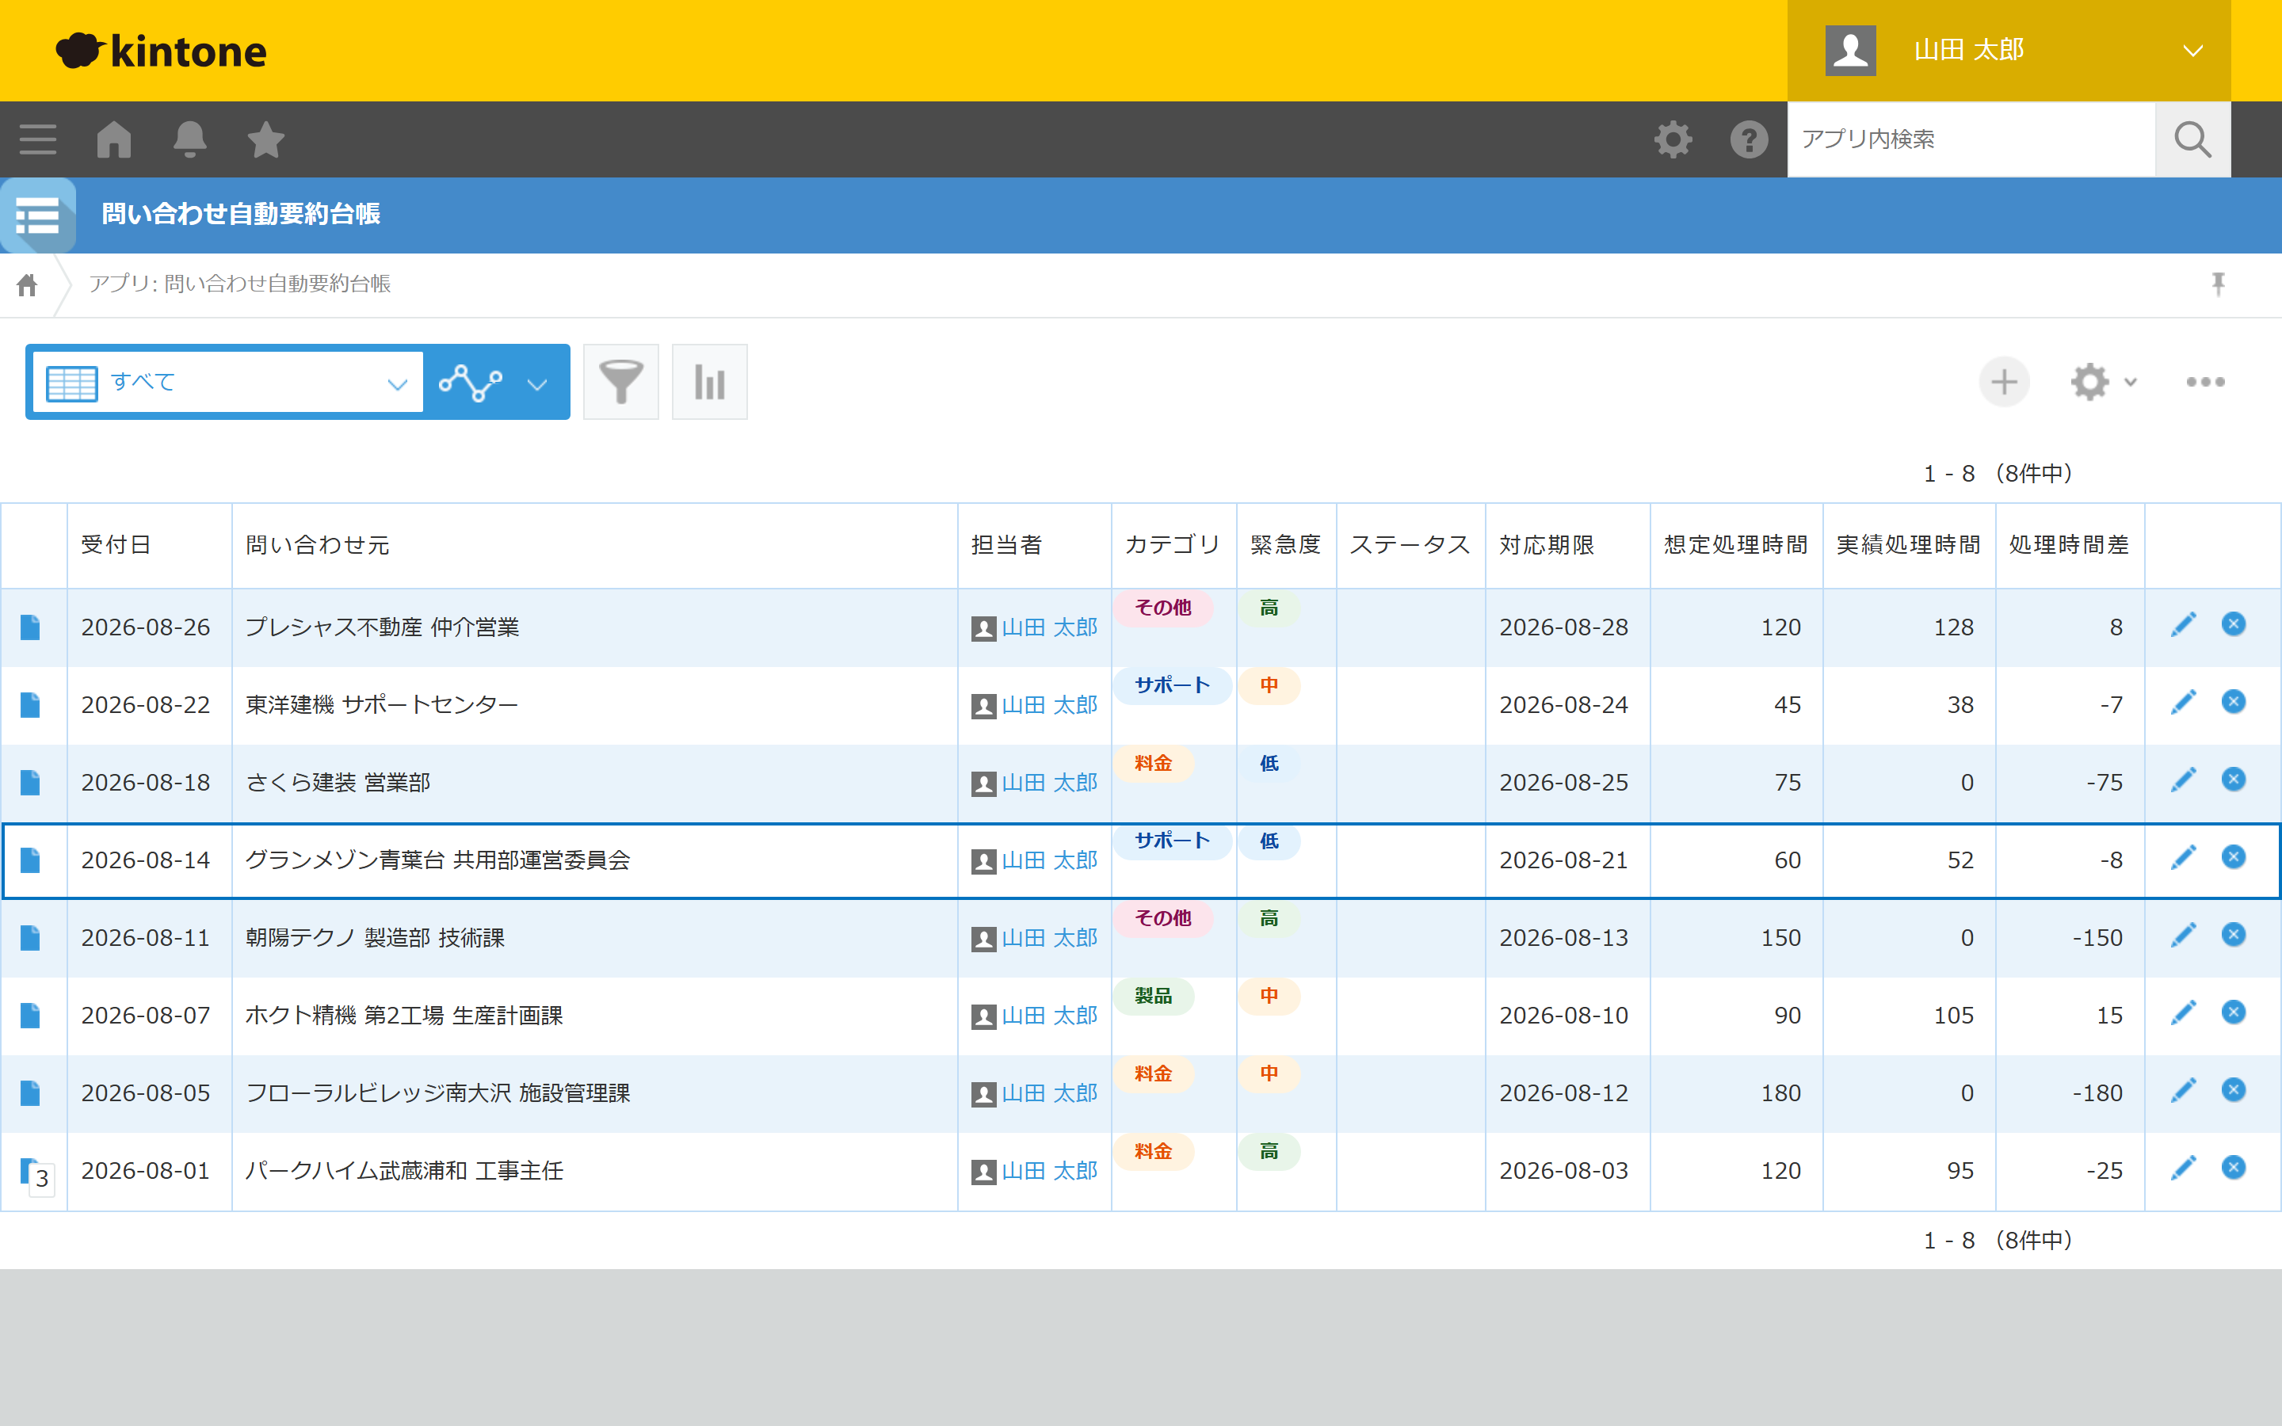Screen dimensions: 2282x1426
Task: Click the 料金 tag in さくら建装 row
Action: coord(1153,763)
